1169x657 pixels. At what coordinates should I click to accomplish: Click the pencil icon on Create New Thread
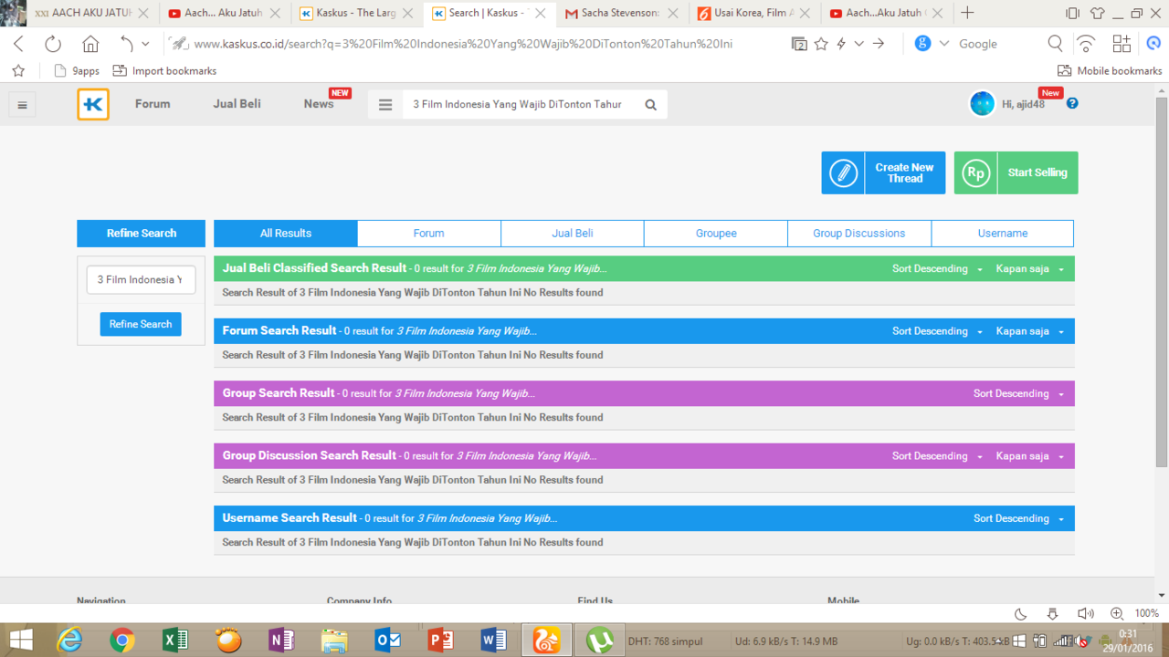844,172
